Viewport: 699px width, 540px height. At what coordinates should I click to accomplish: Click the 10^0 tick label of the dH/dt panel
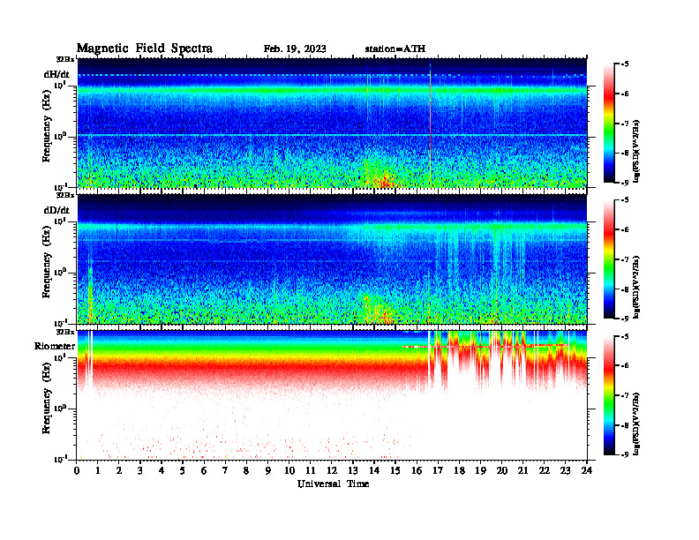tap(60, 136)
